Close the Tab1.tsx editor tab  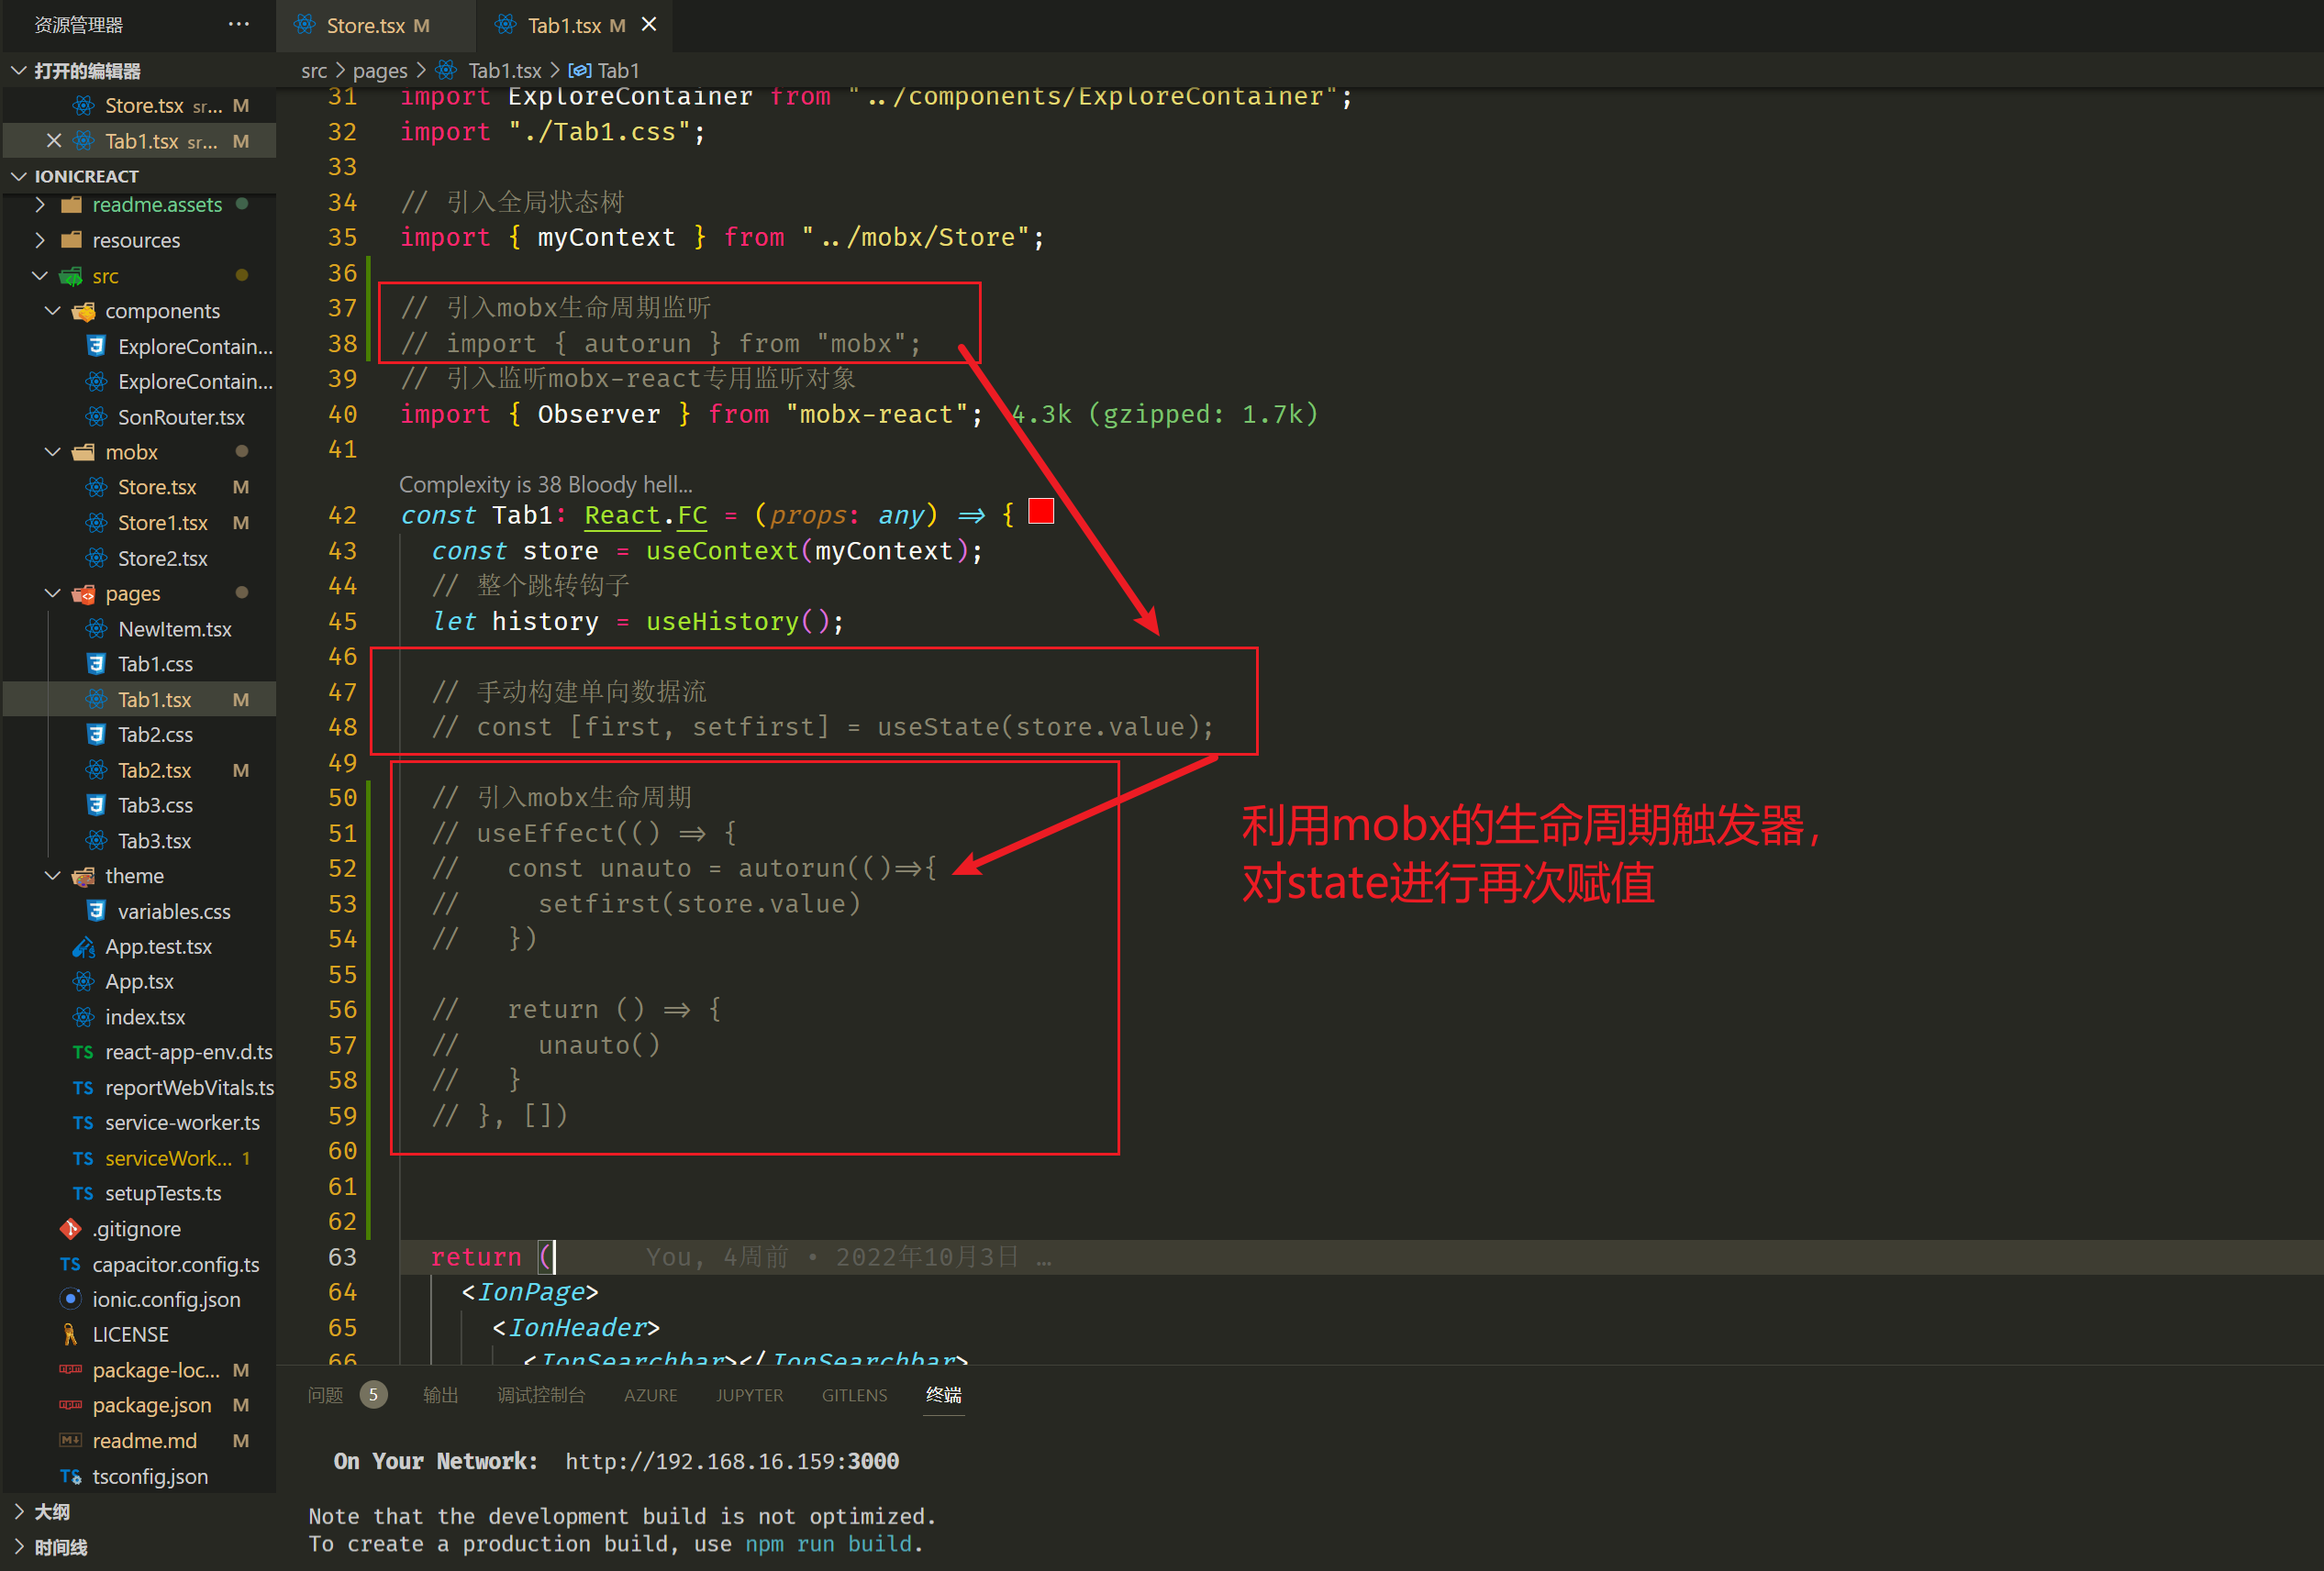pos(649,24)
